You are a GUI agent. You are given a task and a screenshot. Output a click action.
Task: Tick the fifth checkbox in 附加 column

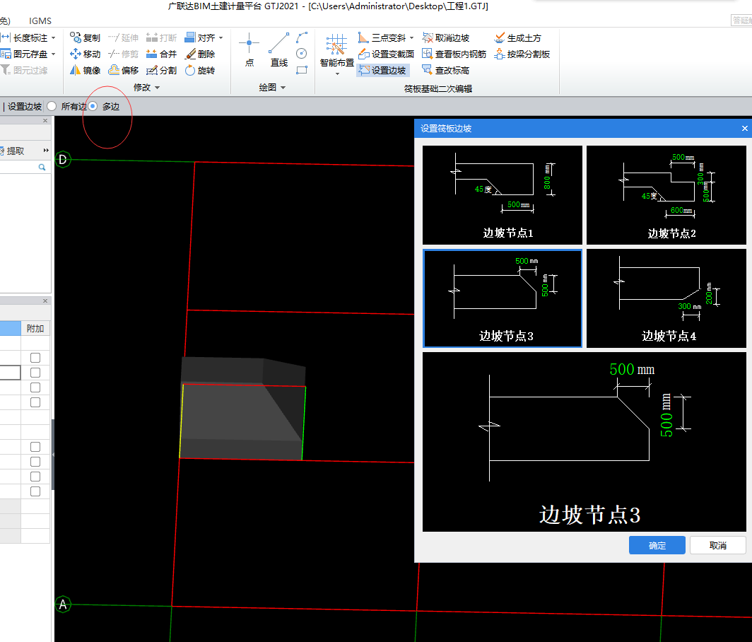(35, 447)
